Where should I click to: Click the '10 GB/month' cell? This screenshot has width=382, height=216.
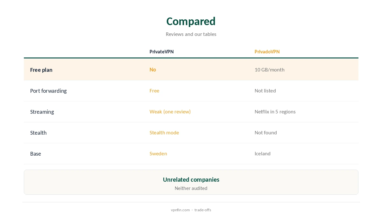pyautogui.click(x=270, y=70)
